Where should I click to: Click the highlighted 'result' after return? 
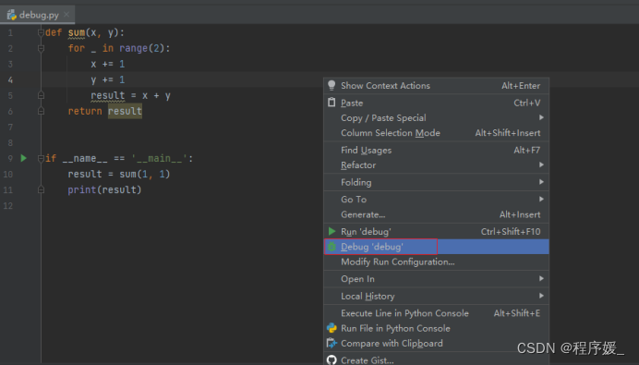(x=125, y=111)
